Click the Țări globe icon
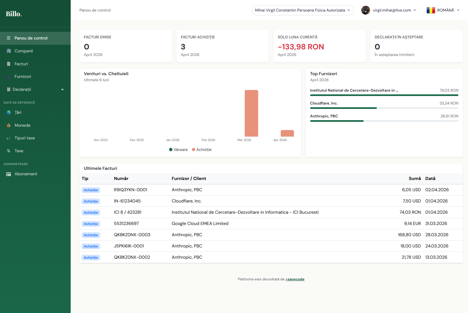Viewport: 468px width, 313px height. pyautogui.click(x=9, y=112)
